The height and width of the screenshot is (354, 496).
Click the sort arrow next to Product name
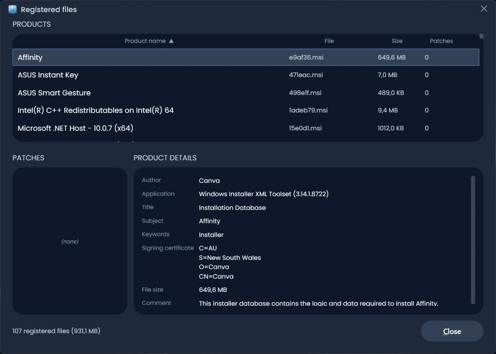click(x=171, y=41)
